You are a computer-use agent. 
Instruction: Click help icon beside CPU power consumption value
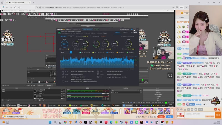86,49
